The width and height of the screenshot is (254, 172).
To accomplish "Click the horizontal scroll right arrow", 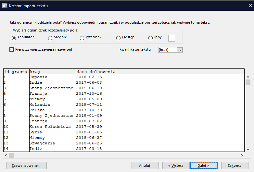I will (x=242, y=155).
